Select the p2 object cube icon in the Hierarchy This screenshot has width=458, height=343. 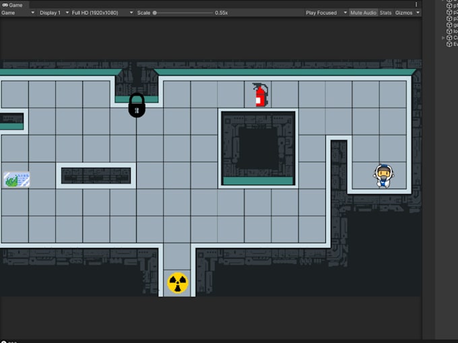point(449,12)
